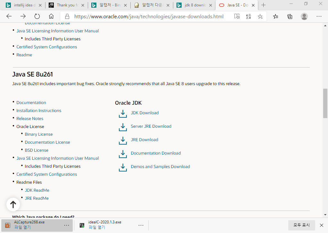Open the user profile avatar
The height and width of the screenshot is (233, 328).
[x=304, y=16]
